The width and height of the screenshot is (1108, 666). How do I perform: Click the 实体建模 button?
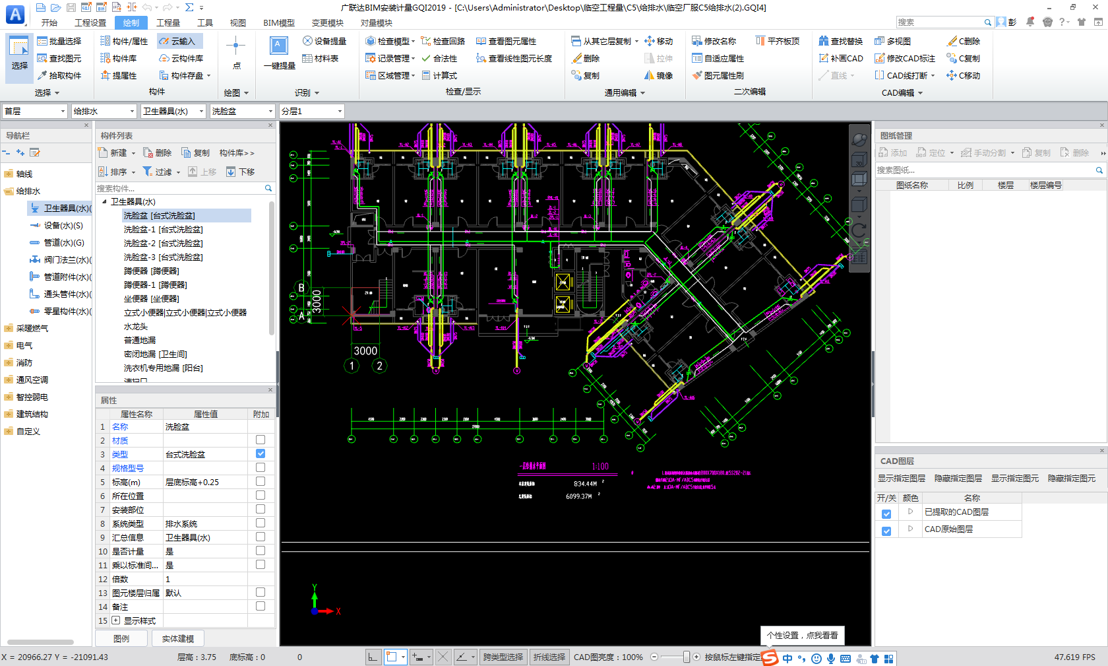click(177, 638)
